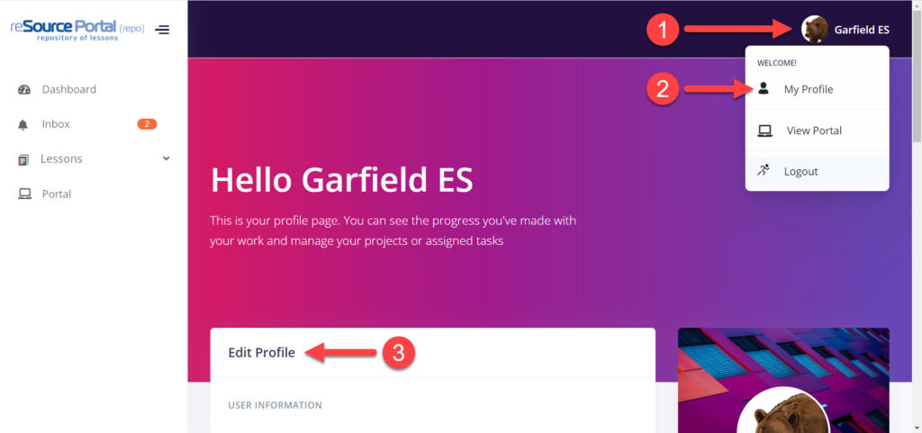Click the View Portal laptop icon
Screen dimensions: 922x433
(x=764, y=131)
